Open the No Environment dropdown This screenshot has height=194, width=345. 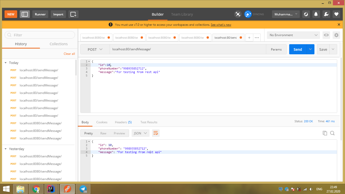[293, 35]
